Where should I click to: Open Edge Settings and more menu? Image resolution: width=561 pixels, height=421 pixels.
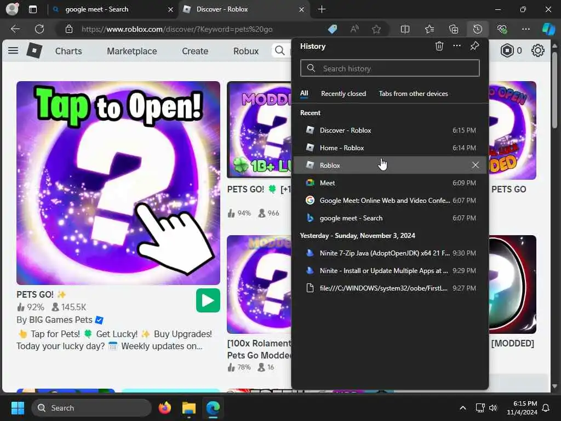click(525, 29)
